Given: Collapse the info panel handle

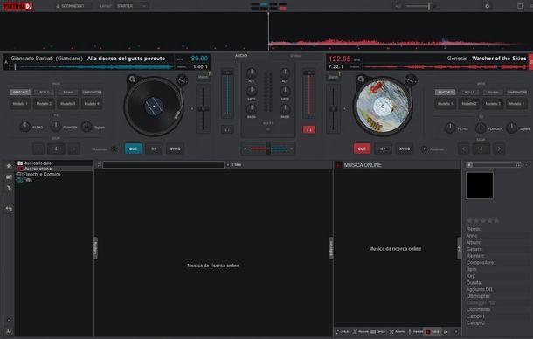Looking at the screenshot, I should coord(460,248).
